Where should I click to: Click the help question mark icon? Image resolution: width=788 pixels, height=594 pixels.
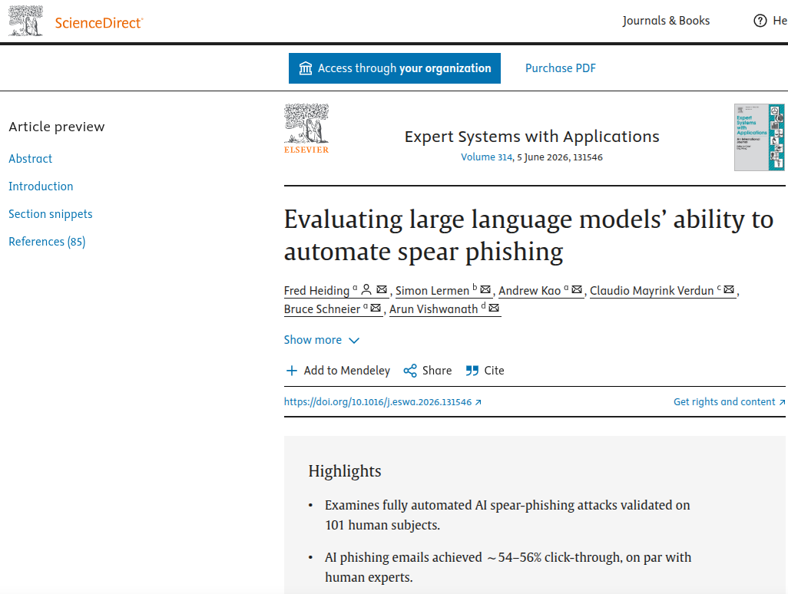(x=760, y=21)
